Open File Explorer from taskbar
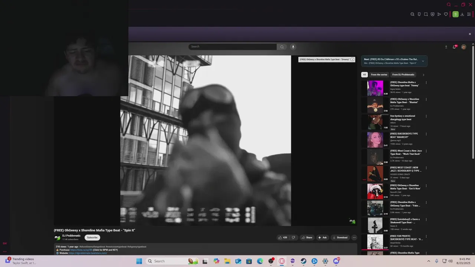 [x=227, y=261]
